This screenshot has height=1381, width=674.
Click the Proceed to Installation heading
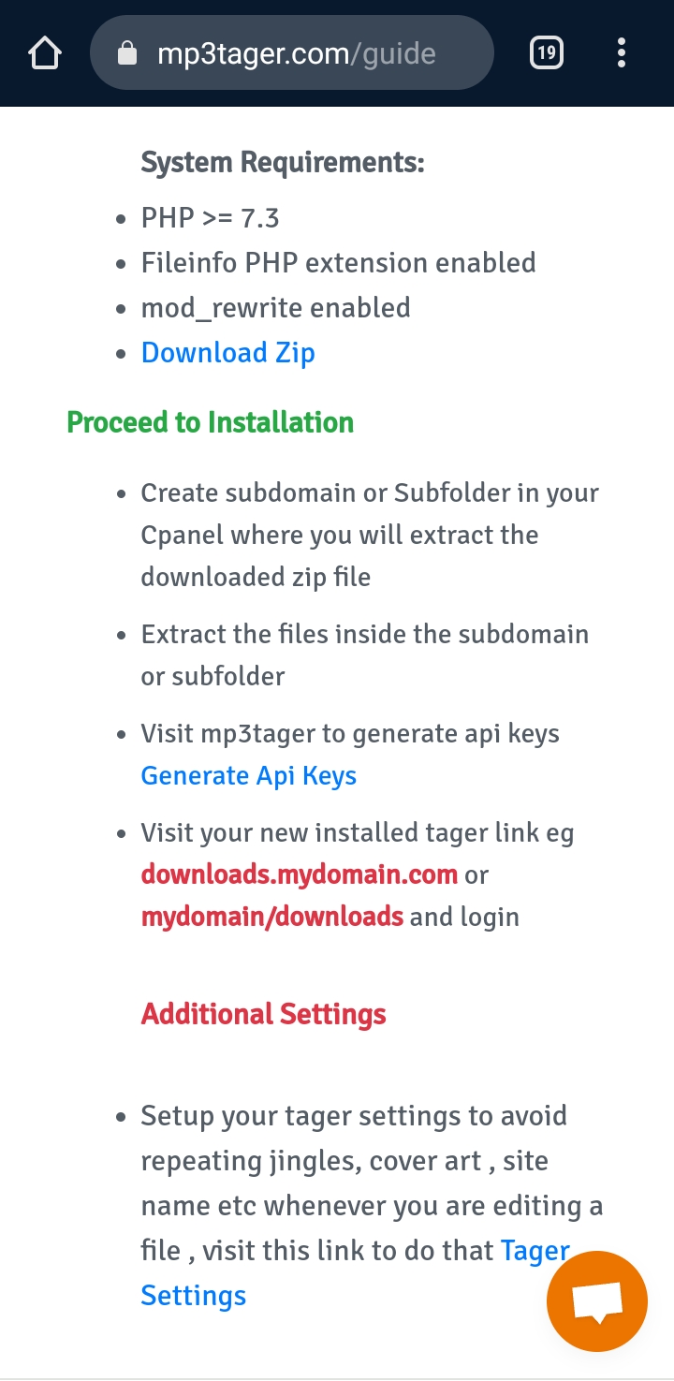211,422
